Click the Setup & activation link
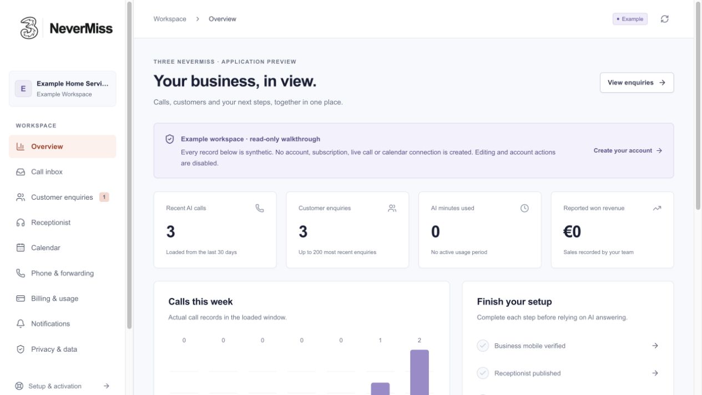 [x=63, y=386]
